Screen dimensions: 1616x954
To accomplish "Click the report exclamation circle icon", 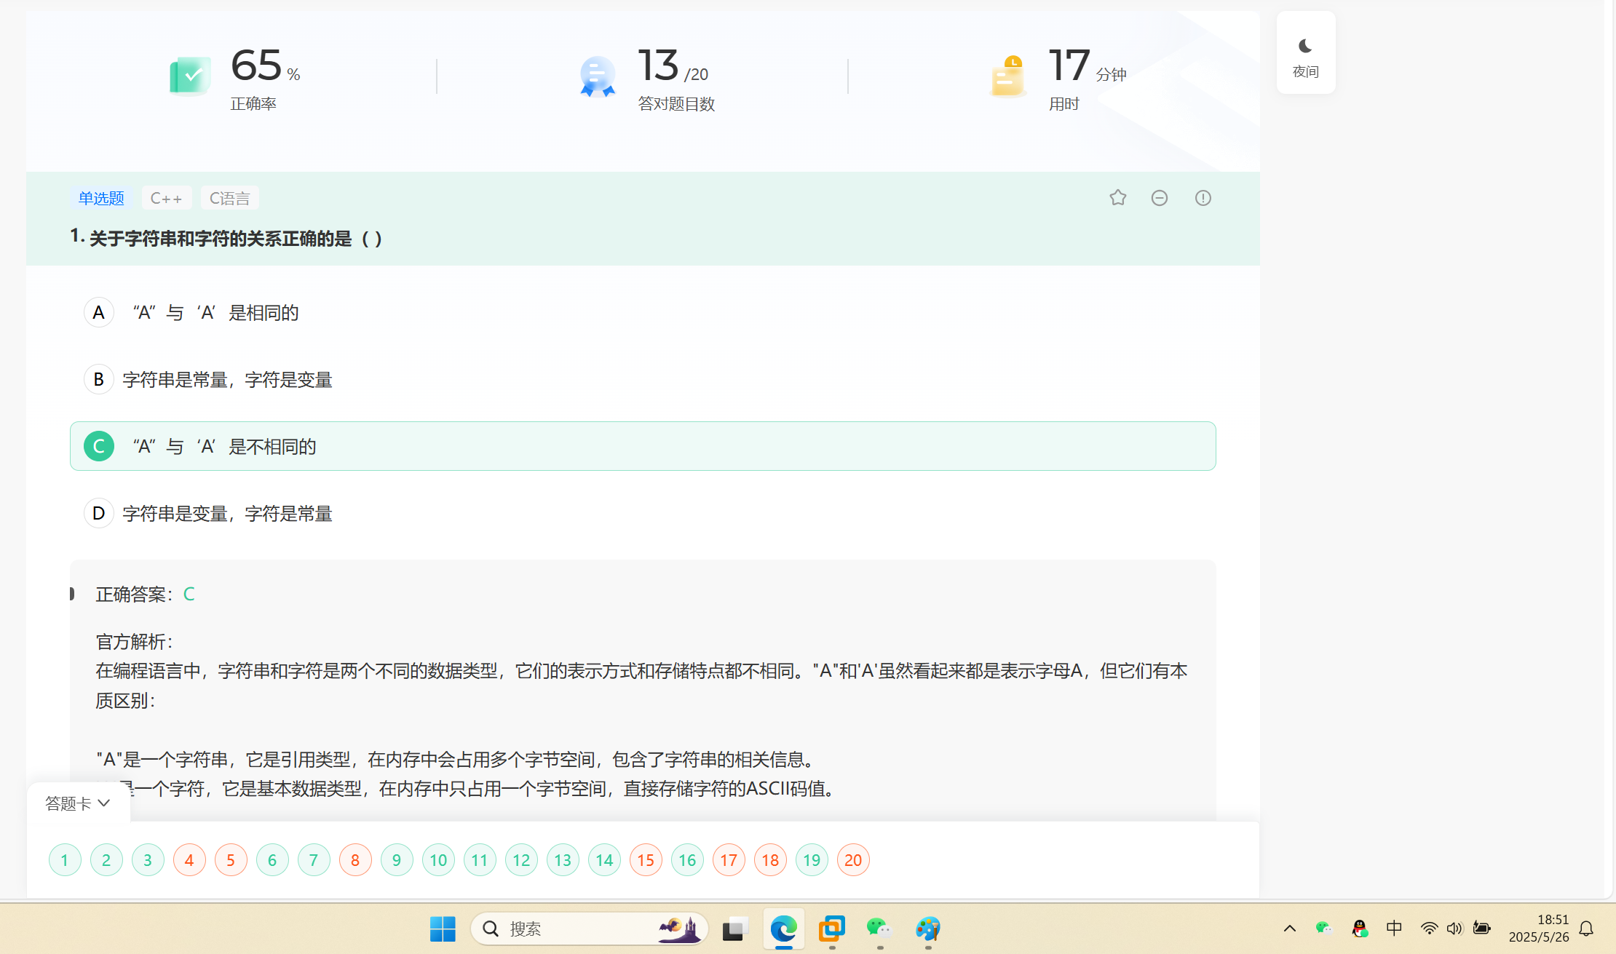I will (x=1203, y=198).
